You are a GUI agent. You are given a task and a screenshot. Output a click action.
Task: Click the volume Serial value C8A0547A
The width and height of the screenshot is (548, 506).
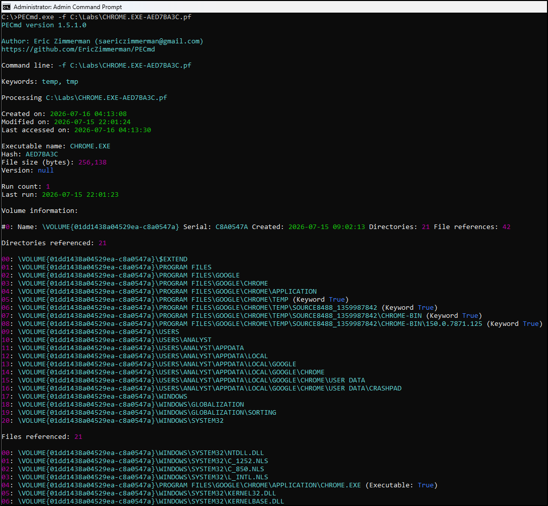click(231, 227)
